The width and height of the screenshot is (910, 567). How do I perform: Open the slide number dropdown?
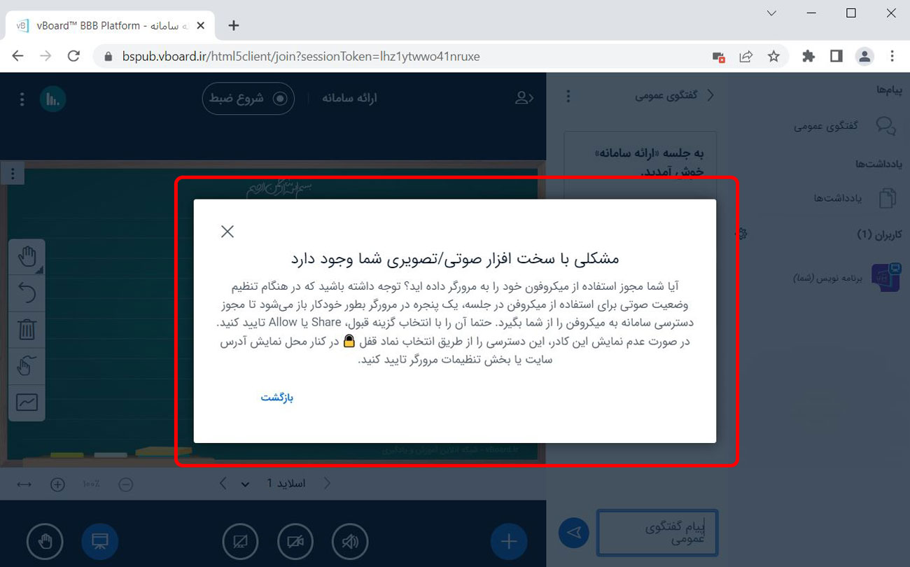[x=245, y=484]
